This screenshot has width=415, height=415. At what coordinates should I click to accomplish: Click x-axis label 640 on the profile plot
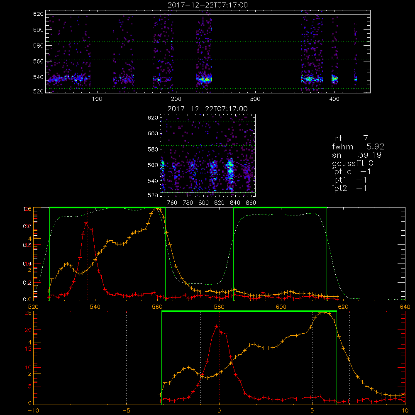[x=405, y=307]
